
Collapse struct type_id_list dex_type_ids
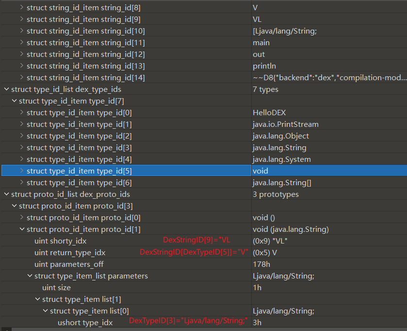6,89
